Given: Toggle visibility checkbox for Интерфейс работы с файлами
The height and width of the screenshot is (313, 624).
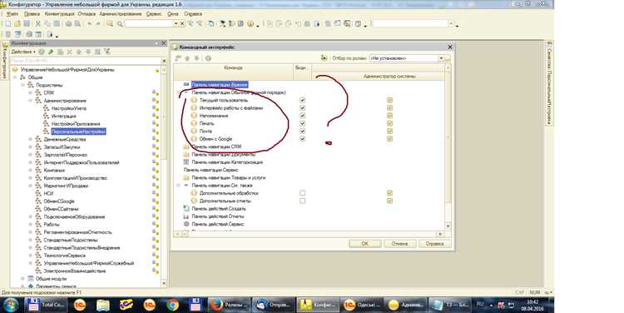Looking at the screenshot, I should [303, 107].
